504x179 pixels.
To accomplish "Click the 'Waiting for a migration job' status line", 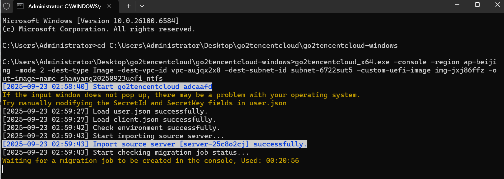I will tap(151, 161).
